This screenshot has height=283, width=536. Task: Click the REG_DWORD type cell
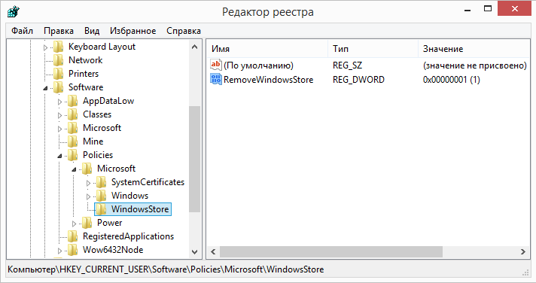[358, 80]
